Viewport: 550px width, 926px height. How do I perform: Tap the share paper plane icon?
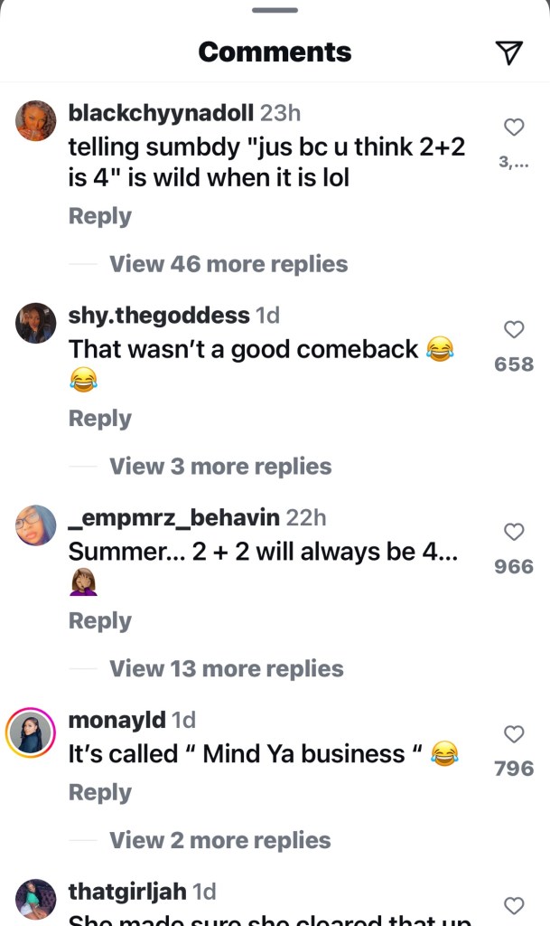click(509, 52)
